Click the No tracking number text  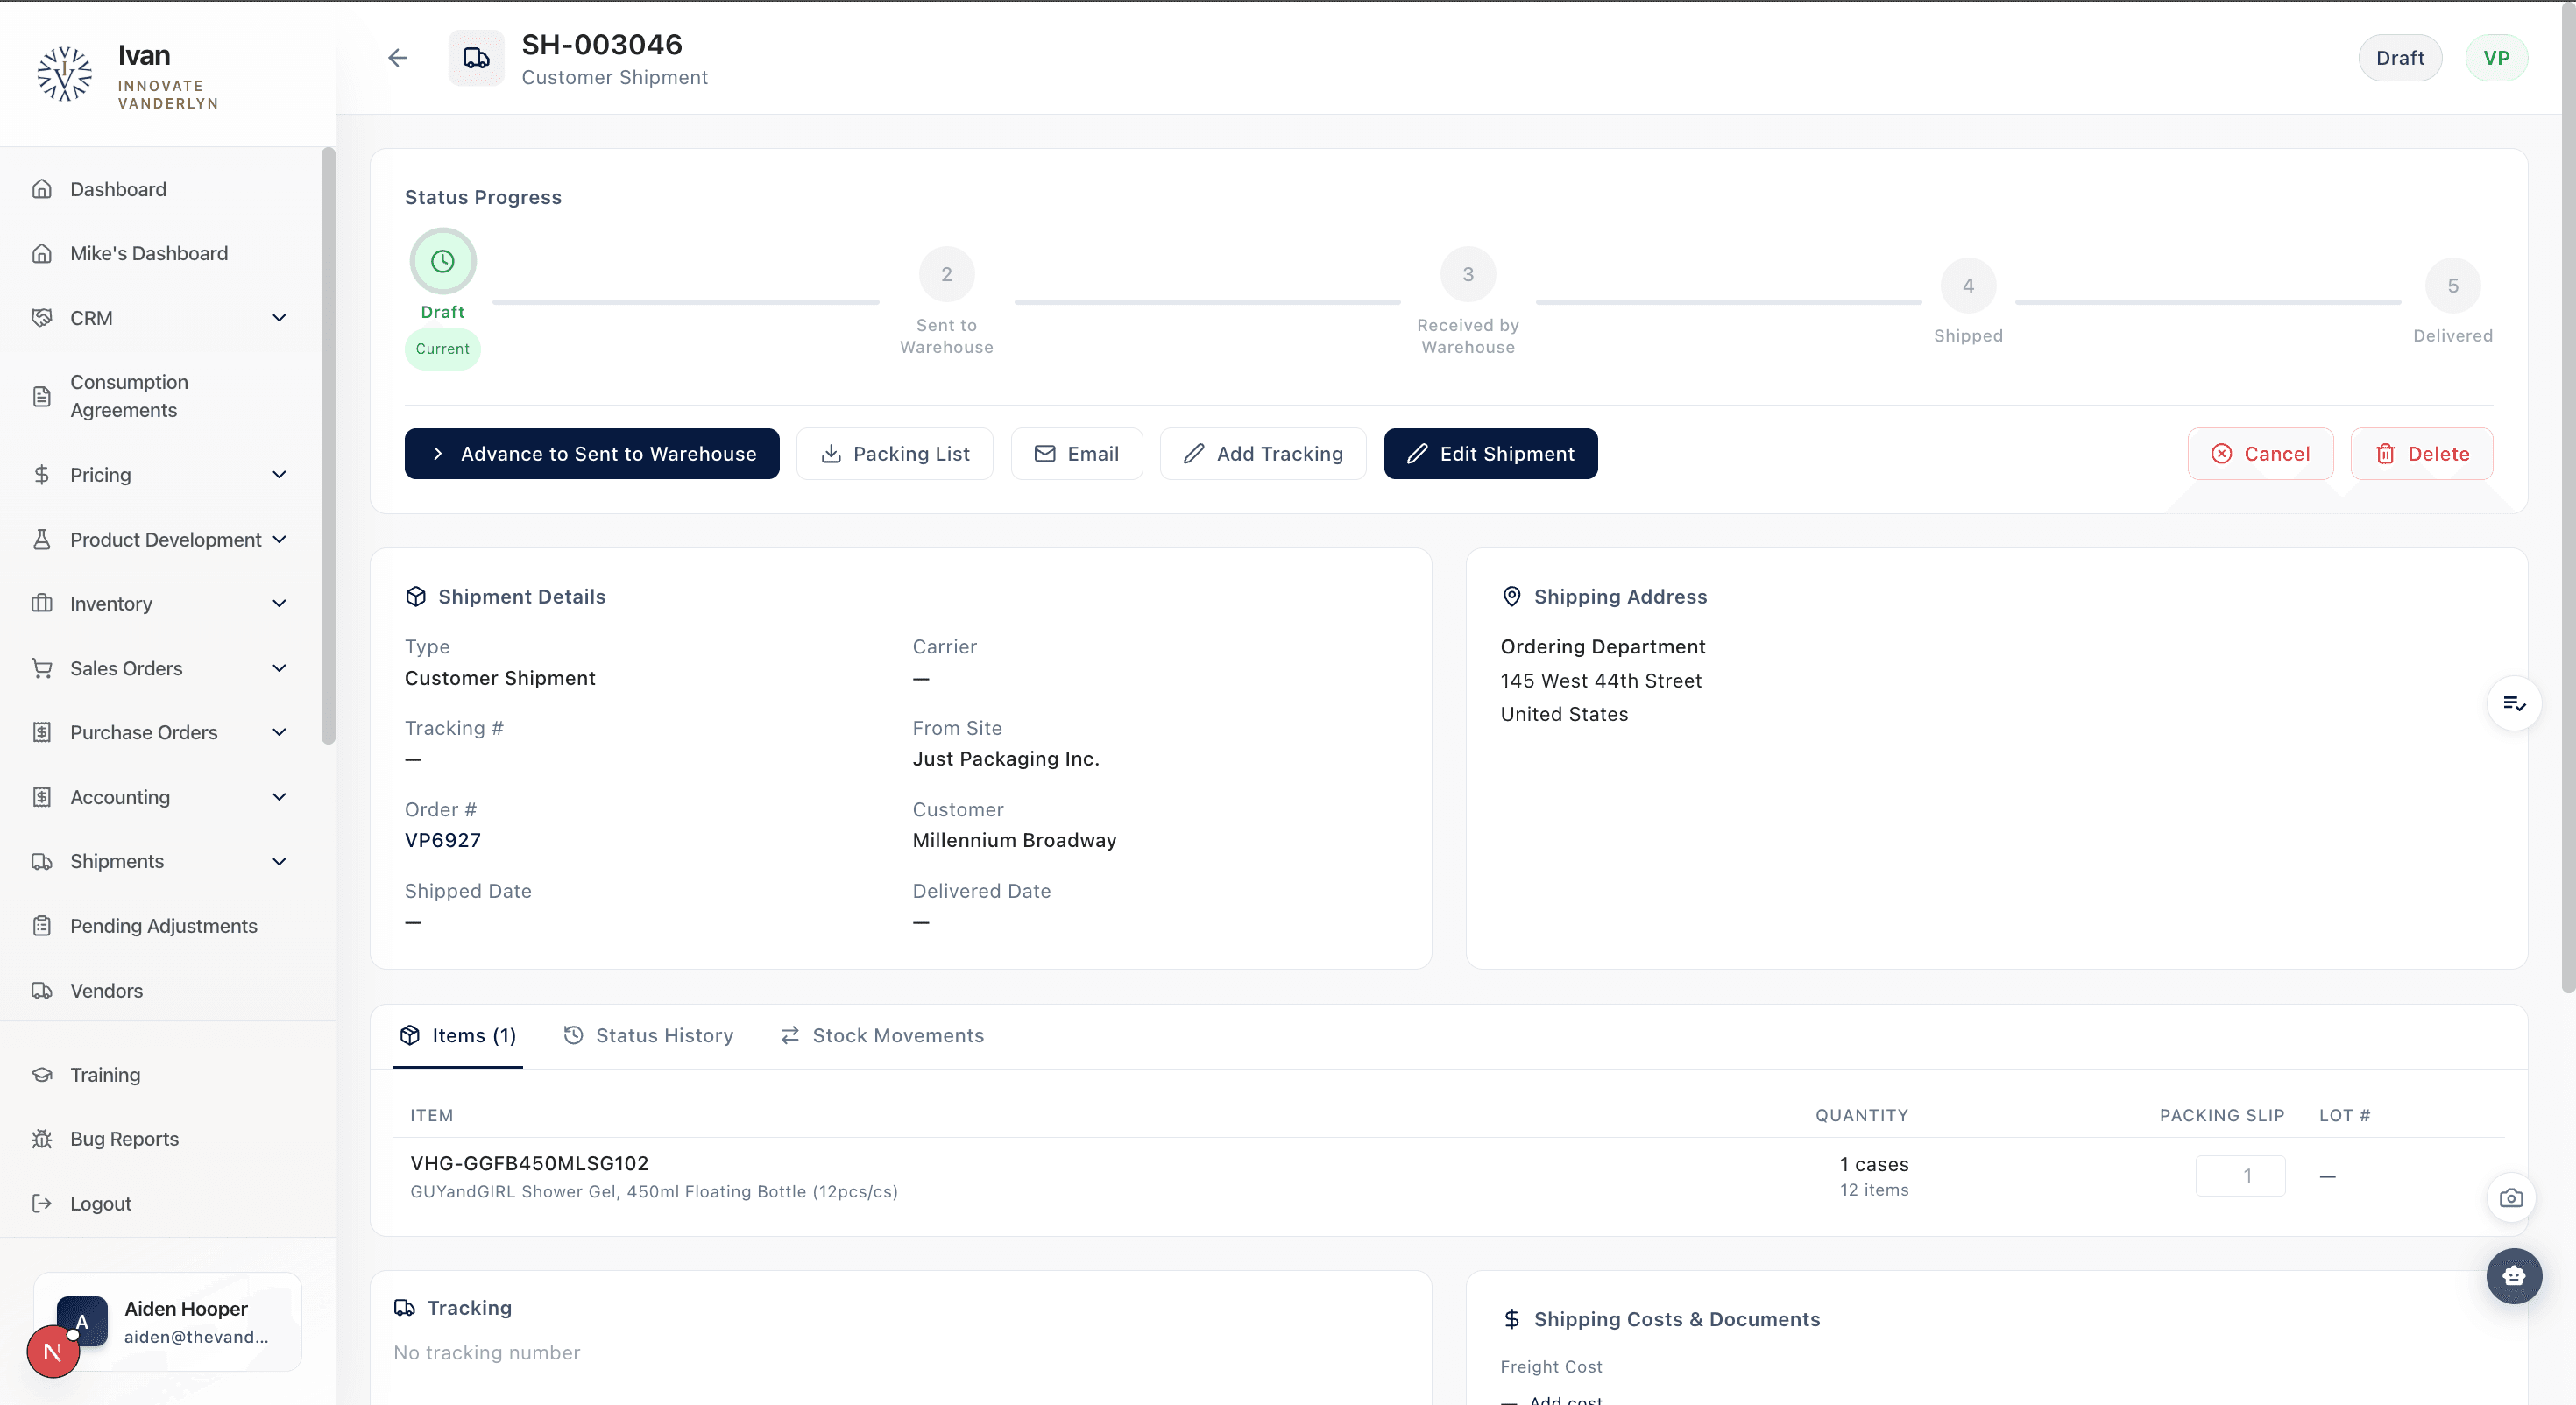tap(487, 1353)
